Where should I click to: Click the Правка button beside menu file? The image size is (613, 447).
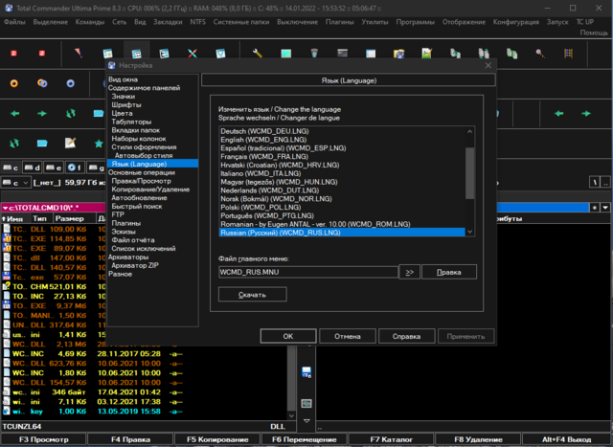(449, 272)
